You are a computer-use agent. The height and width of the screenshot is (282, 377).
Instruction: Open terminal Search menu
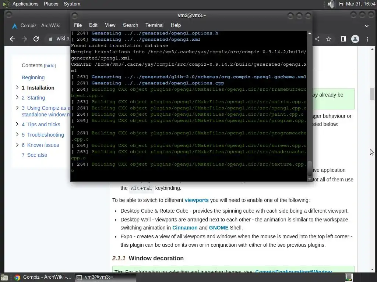pyautogui.click(x=131, y=25)
